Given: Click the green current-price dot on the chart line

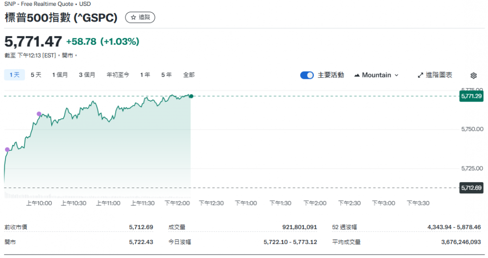Looking at the screenshot, I should pyautogui.click(x=191, y=96).
